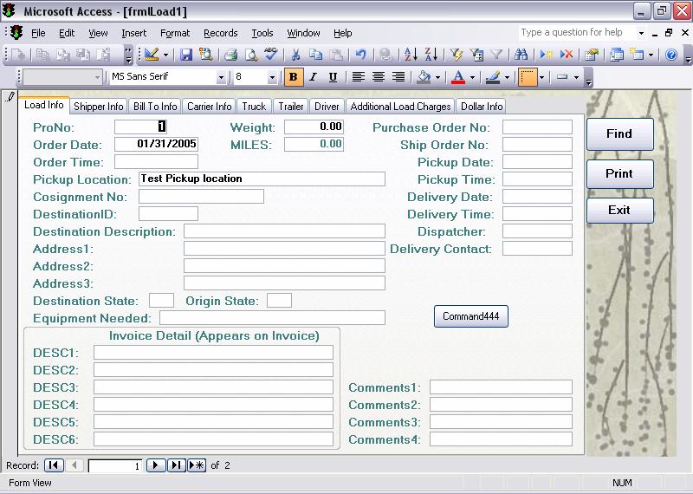
Task: Switch to the Shipper Info tab
Action: coord(99,107)
